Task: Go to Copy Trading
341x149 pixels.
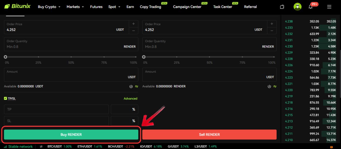Action: [x=150, y=7]
